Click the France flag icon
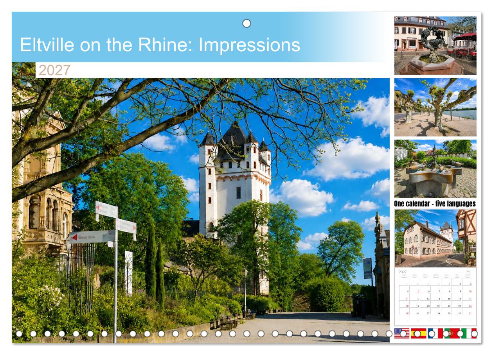Image resolution: width=493 pixels, height=355 pixels. point(435,333)
